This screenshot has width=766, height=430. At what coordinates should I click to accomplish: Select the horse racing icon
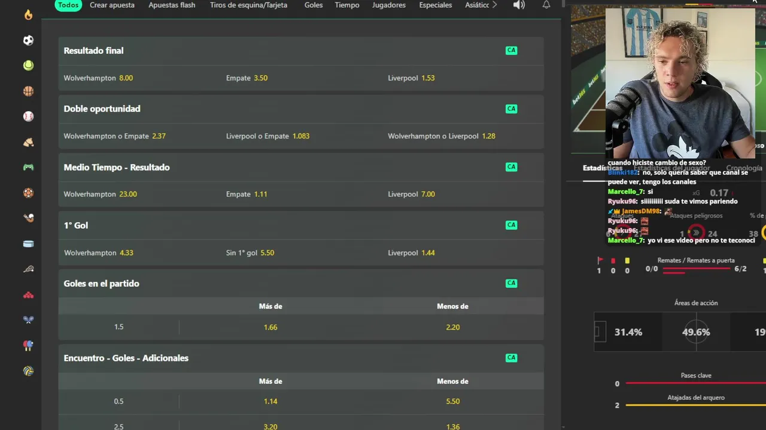28,142
